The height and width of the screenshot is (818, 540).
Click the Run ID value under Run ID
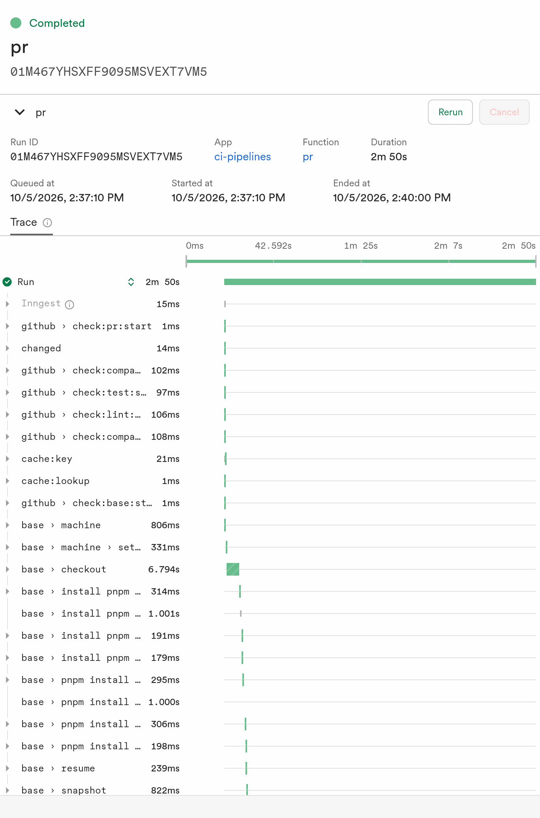tap(96, 157)
